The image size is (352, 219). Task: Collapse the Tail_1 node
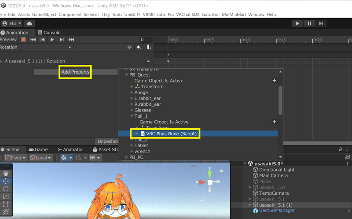132,116
